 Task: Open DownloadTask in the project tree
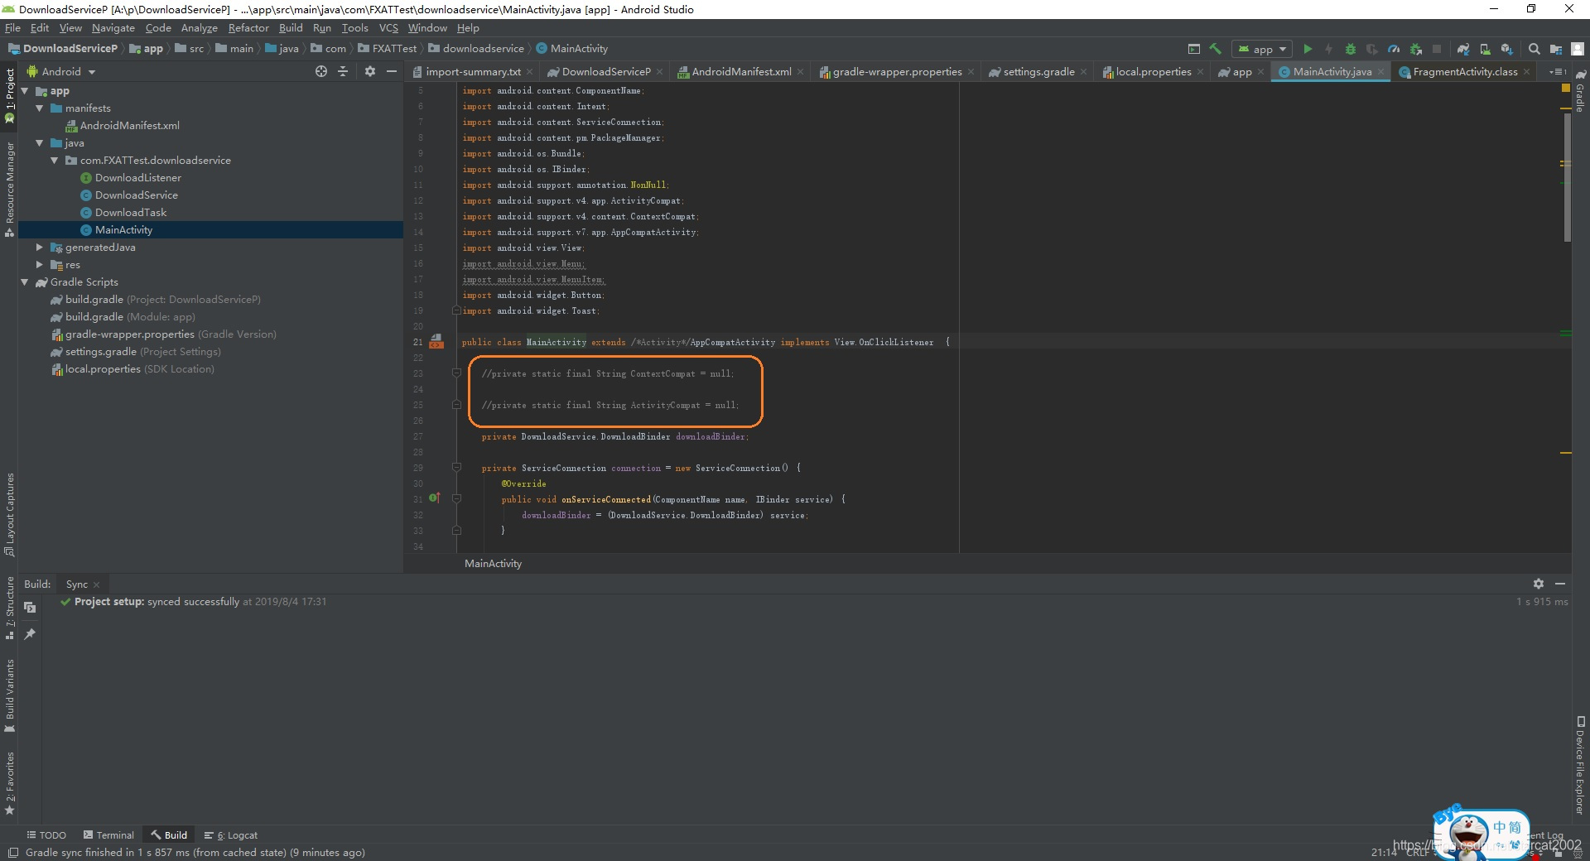(x=131, y=213)
